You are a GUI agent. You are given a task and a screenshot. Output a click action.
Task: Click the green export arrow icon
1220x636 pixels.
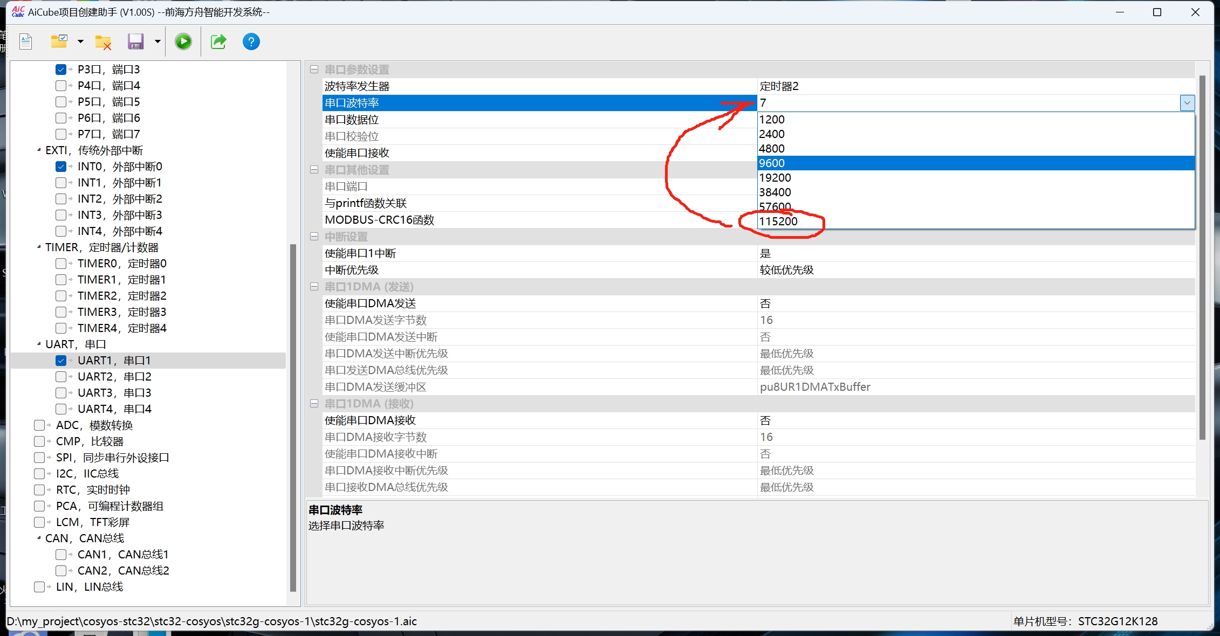click(x=218, y=42)
